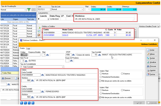Click the Atualizar button

pos(152,62)
